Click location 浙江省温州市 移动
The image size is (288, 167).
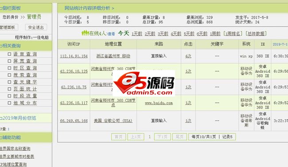click(113, 56)
